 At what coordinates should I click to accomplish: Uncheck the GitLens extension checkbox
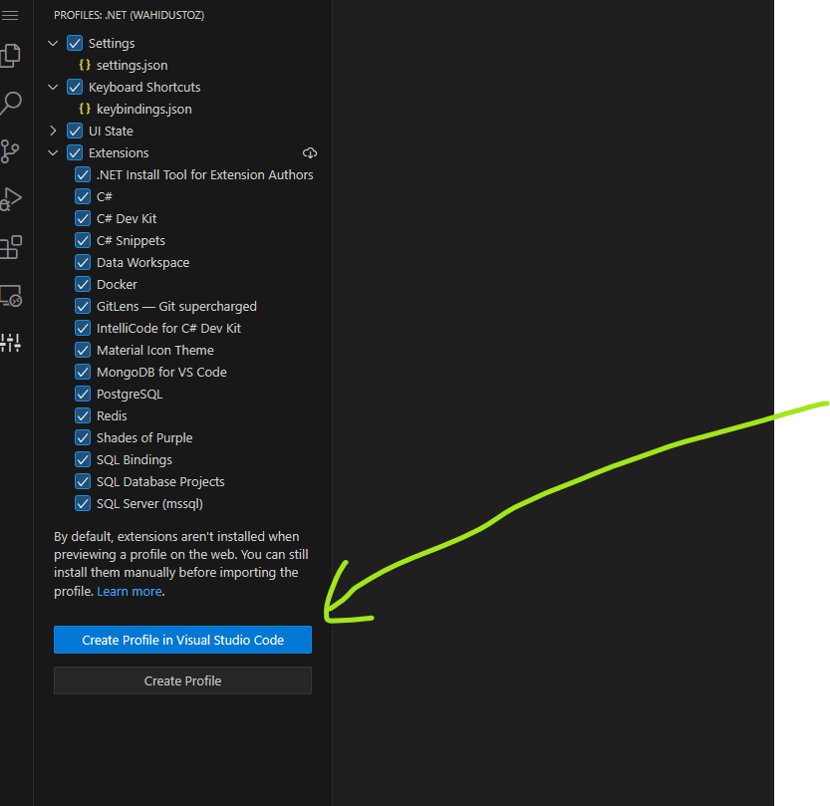[83, 307]
